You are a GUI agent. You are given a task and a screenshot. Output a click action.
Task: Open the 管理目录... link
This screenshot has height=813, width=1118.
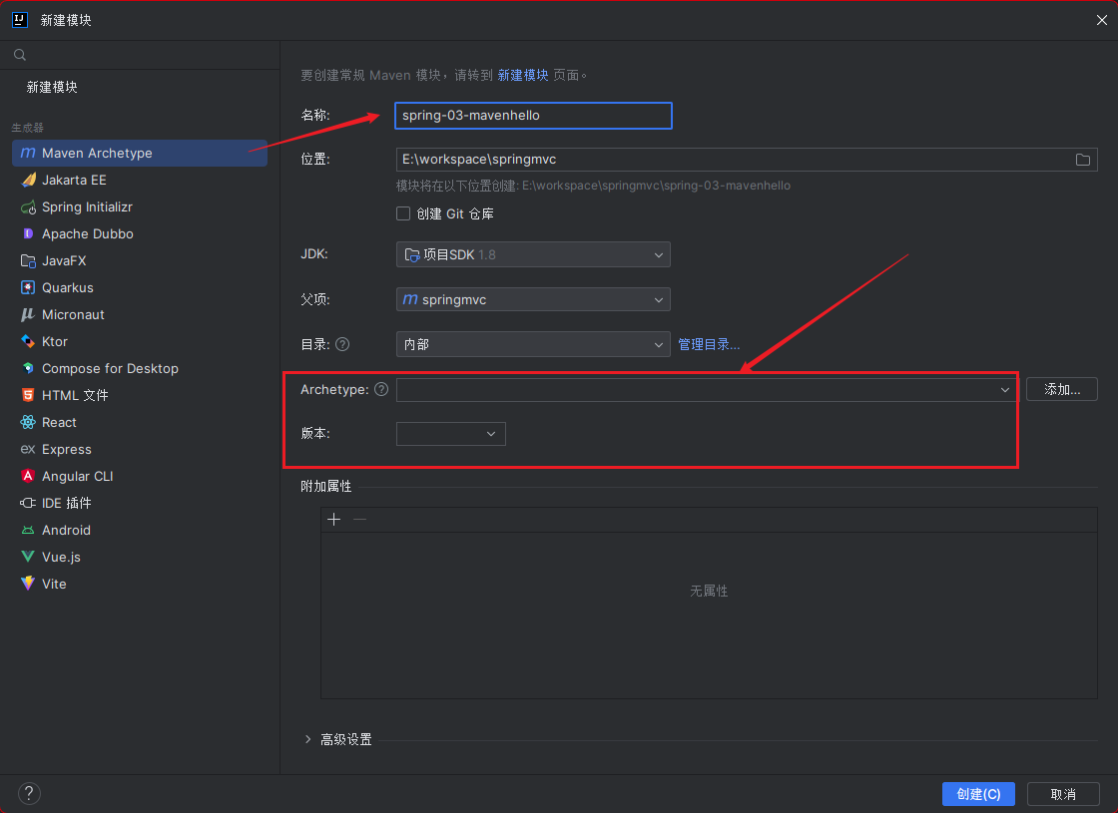pos(709,345)
